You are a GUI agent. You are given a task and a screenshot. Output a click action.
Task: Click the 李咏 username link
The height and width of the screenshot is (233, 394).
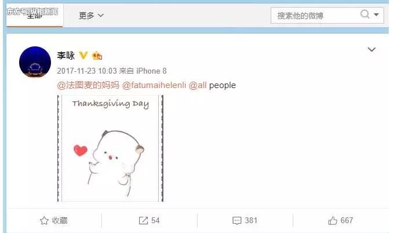click(x=66, y=55)
